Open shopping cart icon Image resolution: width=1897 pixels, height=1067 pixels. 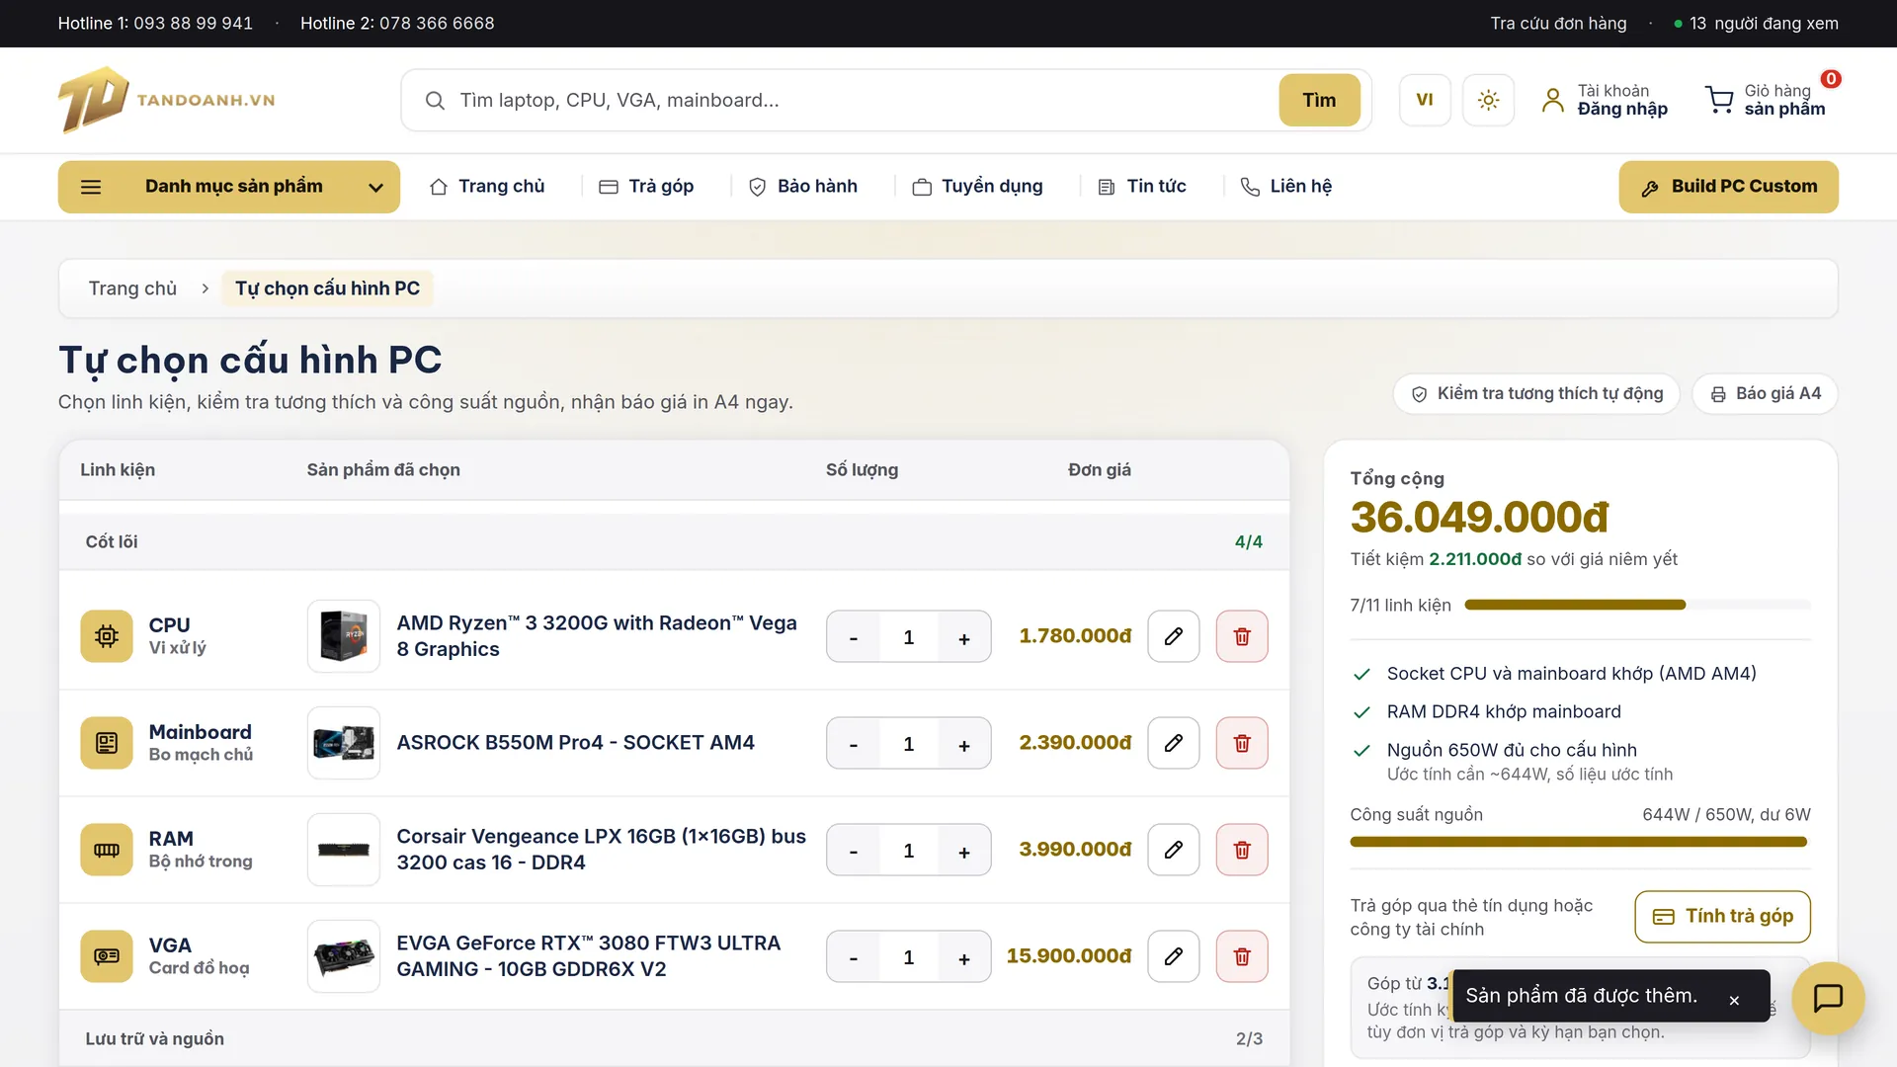click(x=1719, y=100)
